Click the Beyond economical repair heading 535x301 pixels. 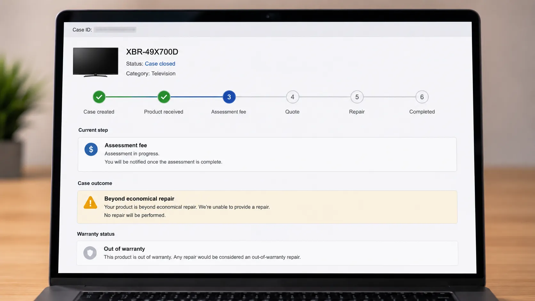point(139,199)
